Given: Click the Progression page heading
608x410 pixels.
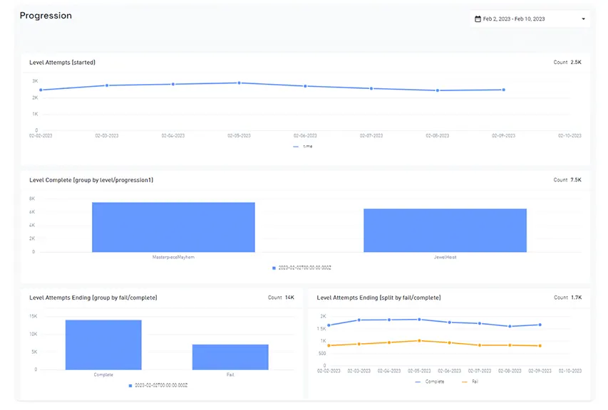Looking at the screenshot, I should 46,16.
